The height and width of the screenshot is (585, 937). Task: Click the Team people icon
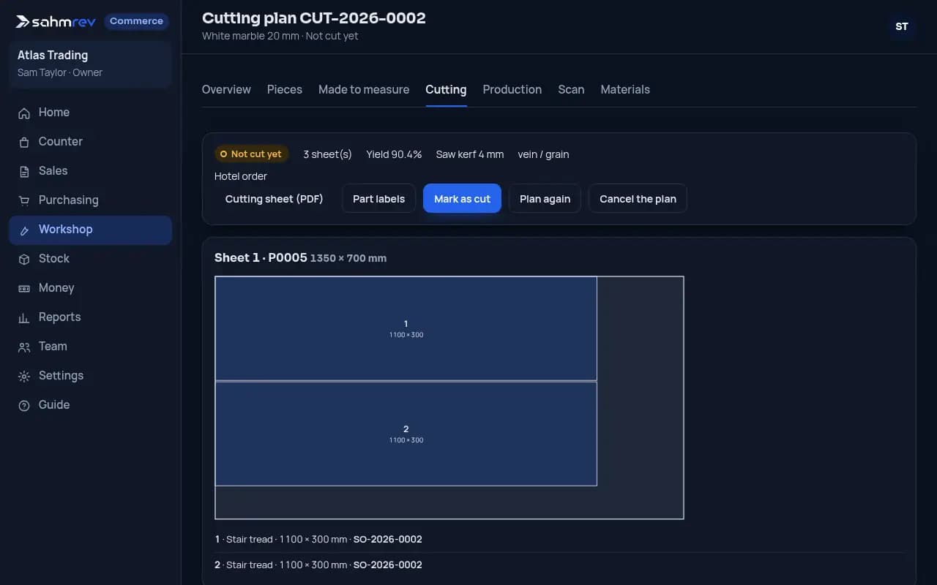pyautogui.click(x=24, y=347)
